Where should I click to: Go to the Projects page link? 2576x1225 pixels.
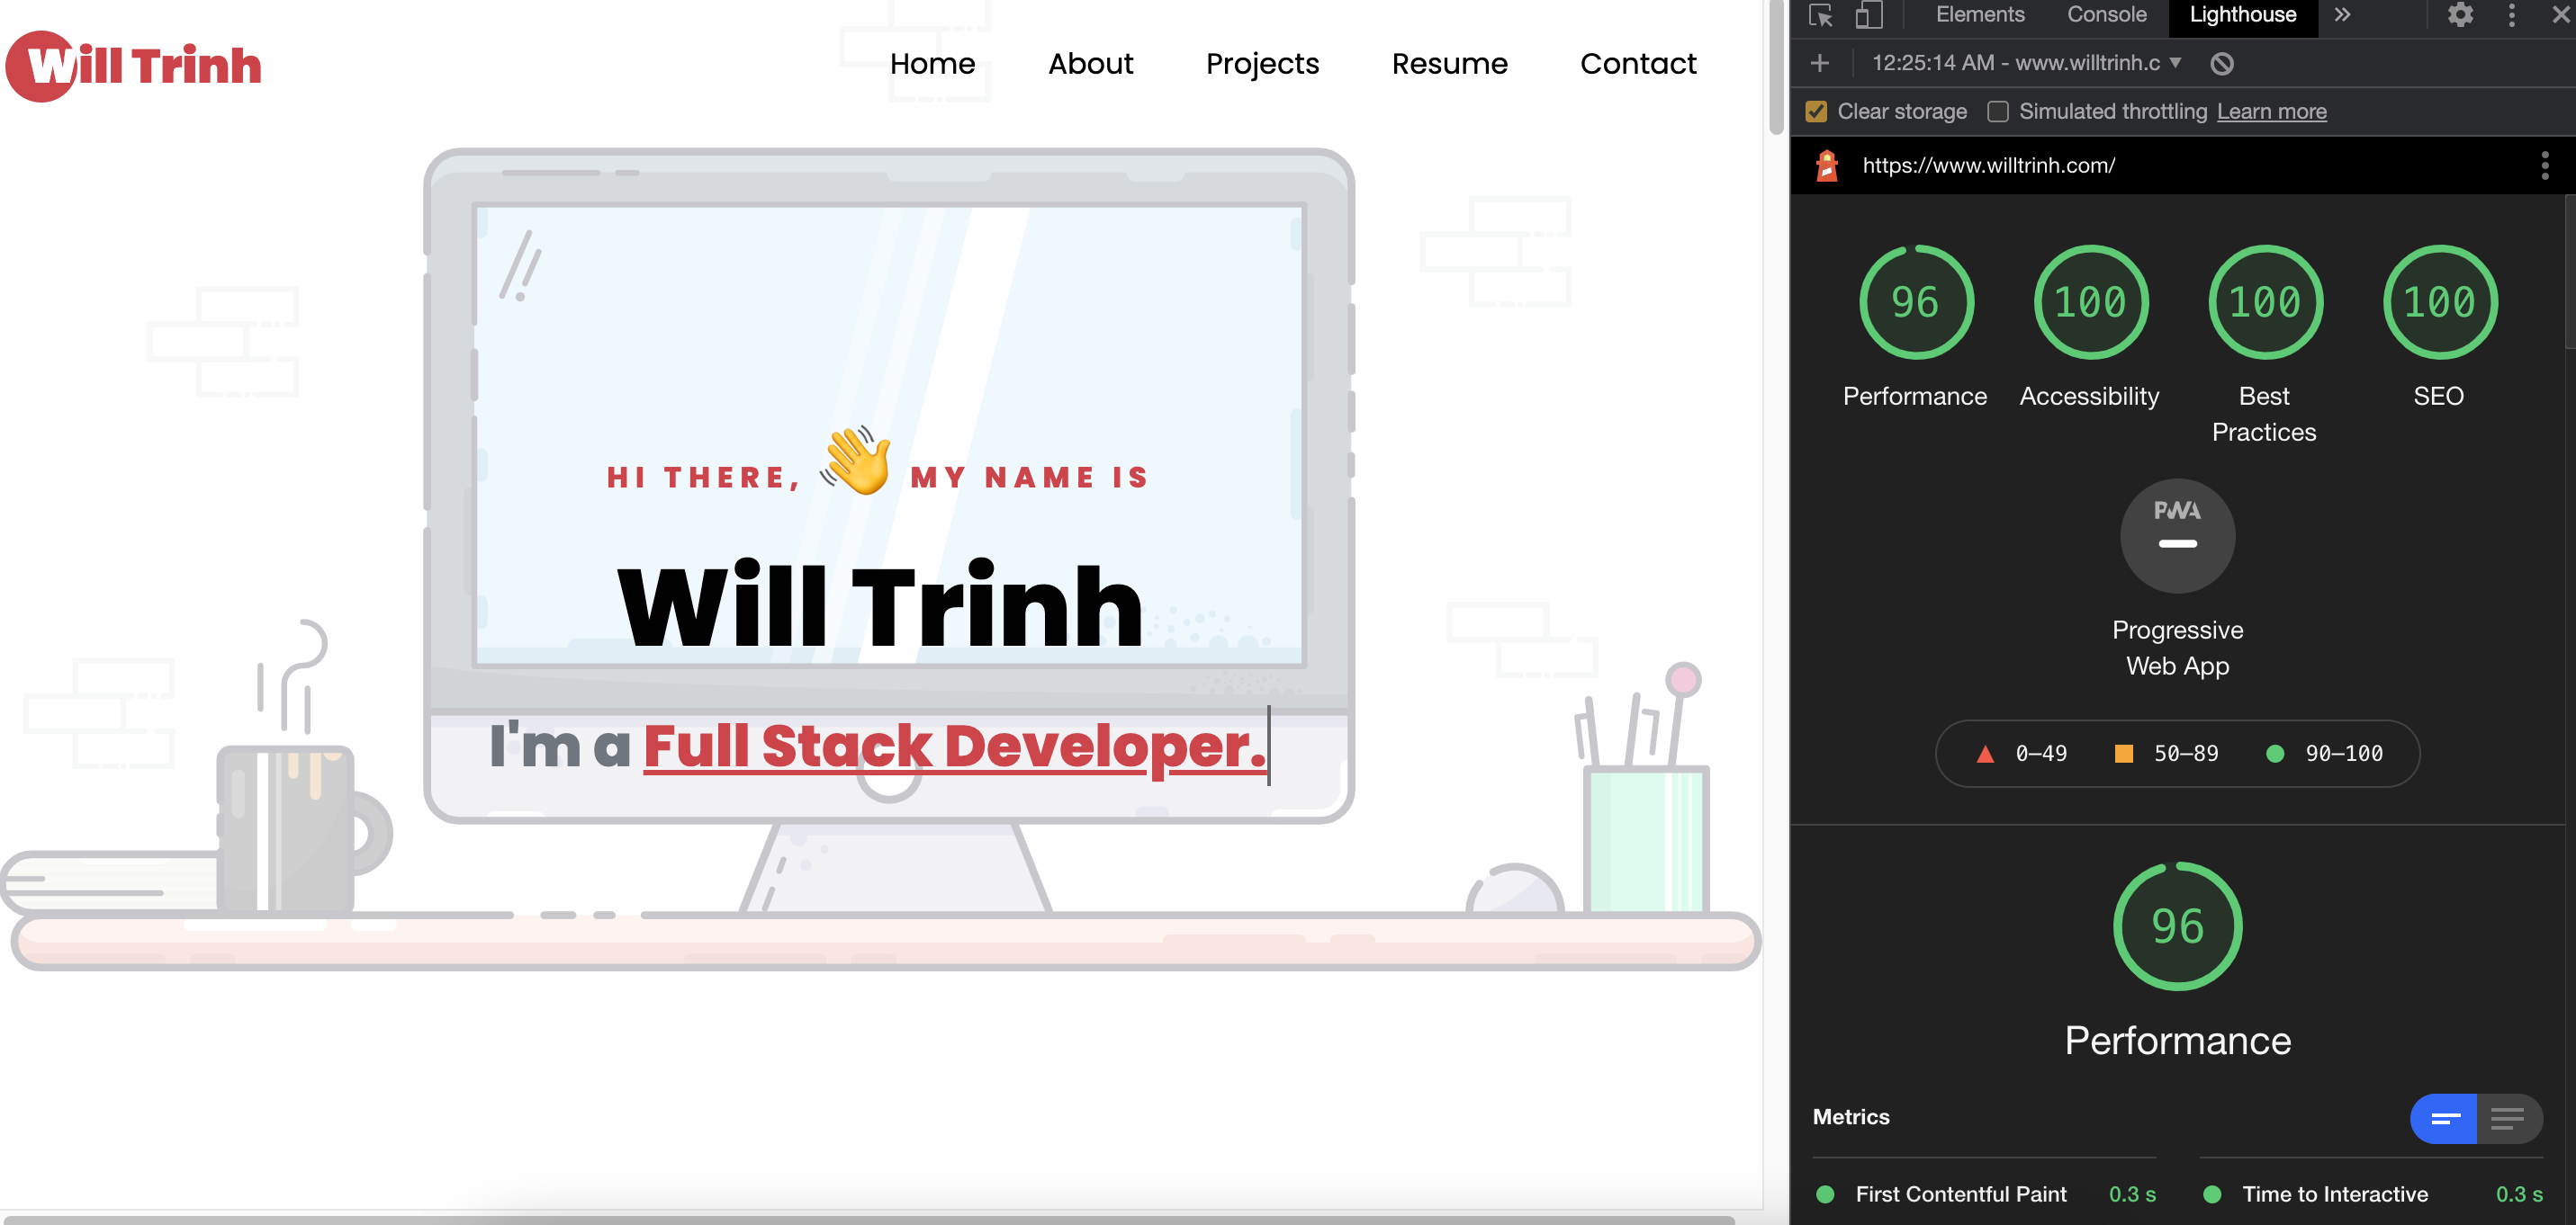click(x=1262, y=64)
